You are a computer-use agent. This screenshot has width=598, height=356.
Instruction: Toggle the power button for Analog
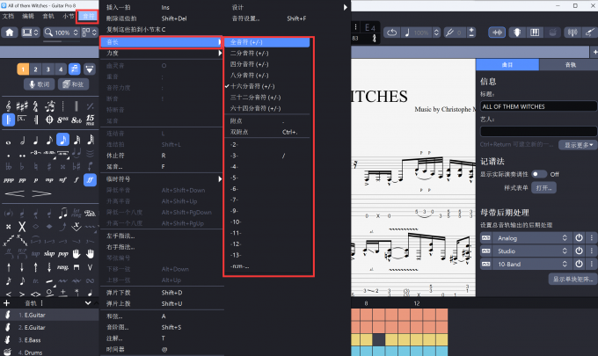tap(579, 238)
